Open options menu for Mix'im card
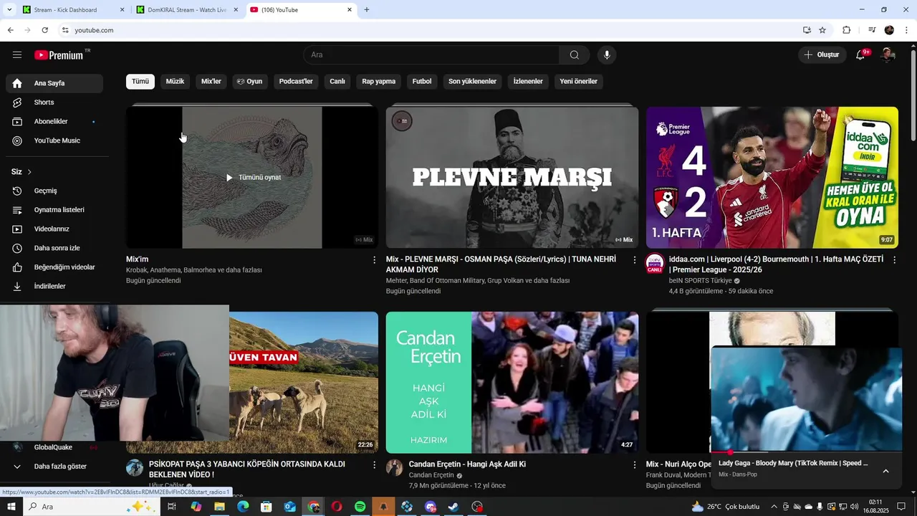 [374, 260]
